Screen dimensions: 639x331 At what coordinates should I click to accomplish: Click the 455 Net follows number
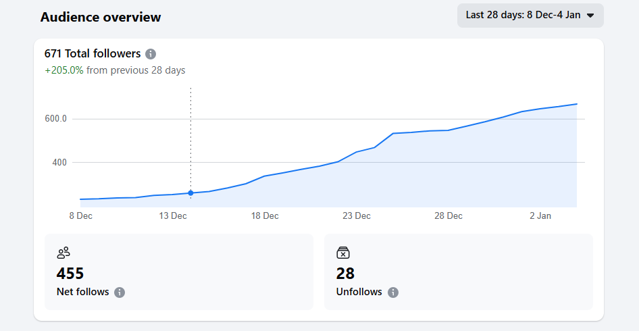[x=70, y=274]
